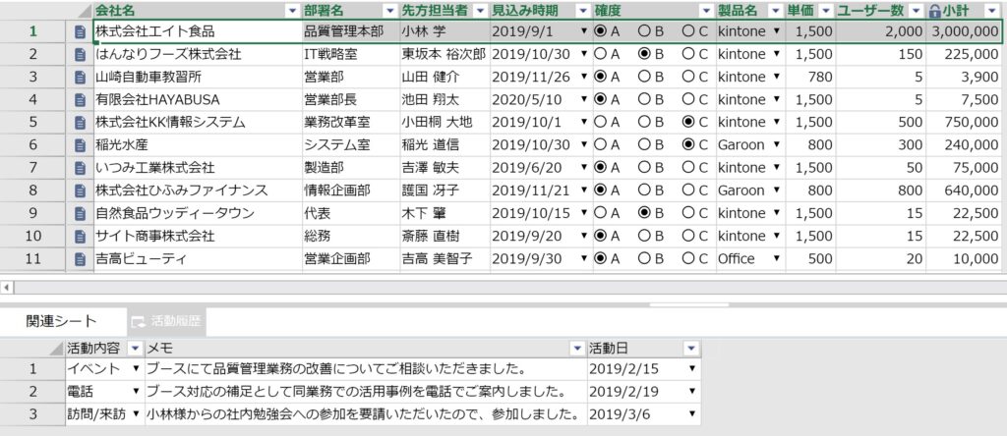Open record icon for 吉高ビューティ row
The width and height of the screenshot is (1007, 436).
[x=81, y=259]
